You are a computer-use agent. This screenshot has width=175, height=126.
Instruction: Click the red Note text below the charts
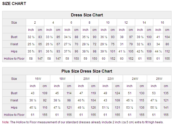coord(6,122)
